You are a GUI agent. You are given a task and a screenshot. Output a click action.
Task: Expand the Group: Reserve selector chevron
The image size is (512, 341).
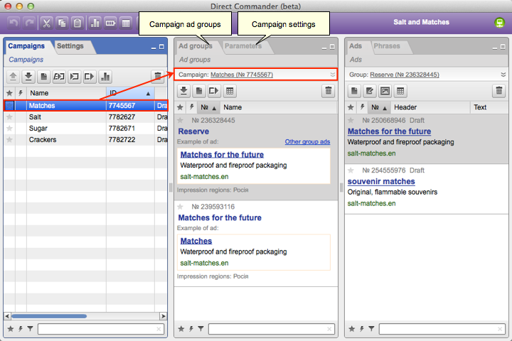503,75
